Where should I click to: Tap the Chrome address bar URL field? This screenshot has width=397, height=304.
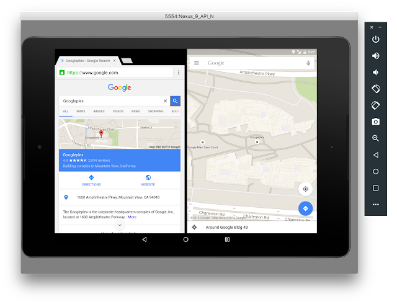click(x=115, y=73)
